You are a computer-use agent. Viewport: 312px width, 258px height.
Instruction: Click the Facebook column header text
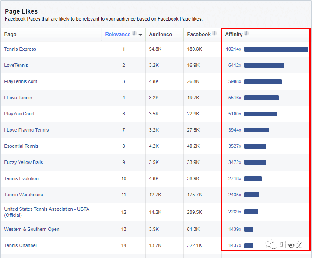click(199, 35)
